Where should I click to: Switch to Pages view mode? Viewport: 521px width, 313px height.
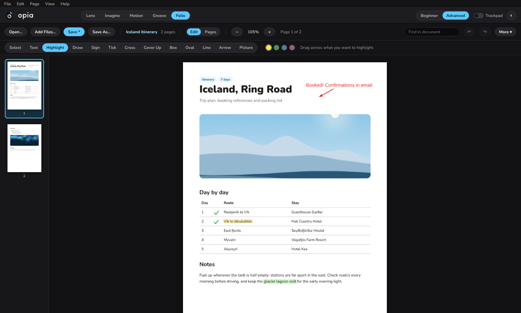(x=210, y=32)
